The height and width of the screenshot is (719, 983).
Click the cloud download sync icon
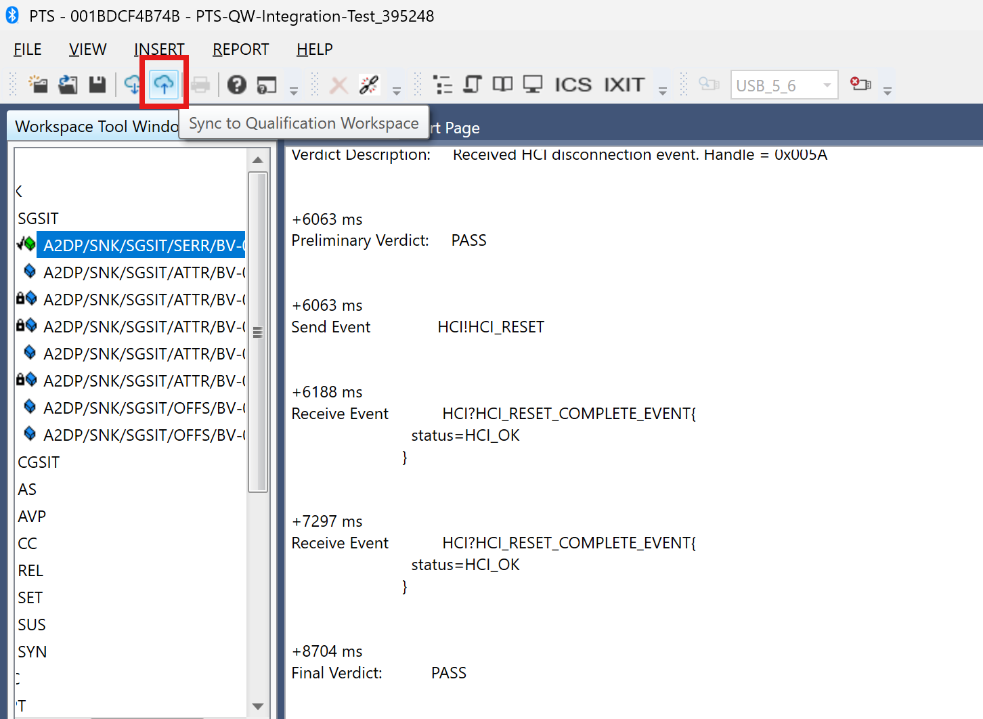(133, 85)
